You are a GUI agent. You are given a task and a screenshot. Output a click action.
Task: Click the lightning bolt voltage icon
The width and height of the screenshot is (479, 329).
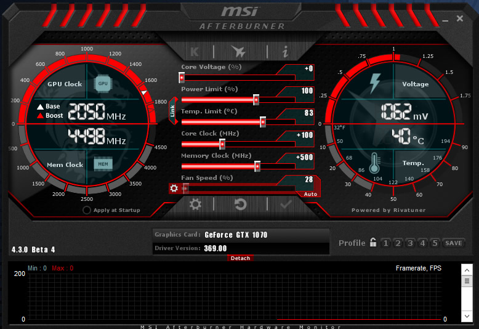pos(375,83)
